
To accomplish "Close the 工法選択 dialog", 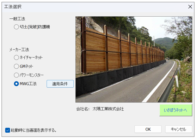I will click(x=190, y=7).
